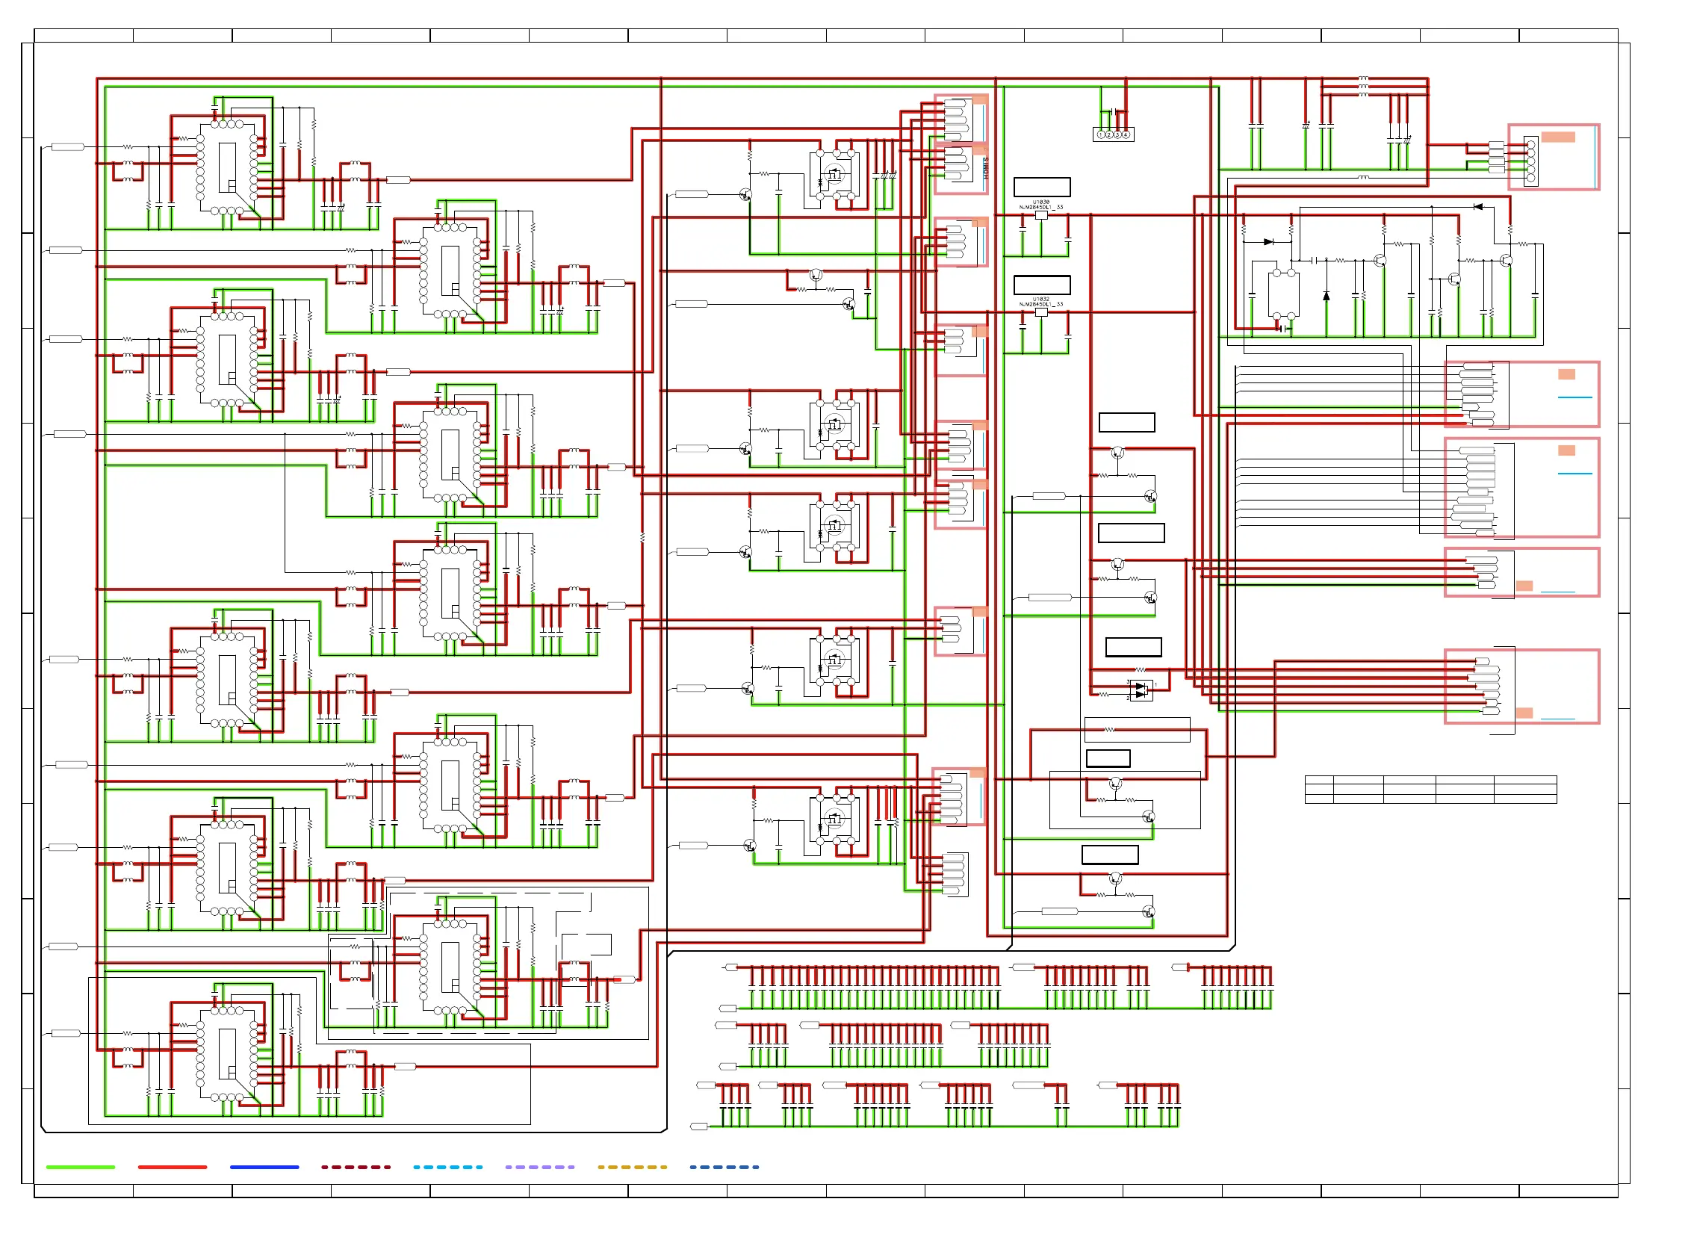Select pin 4 of the four-pin connector
The height and width of the screenshot is (1258, 1694).
click(x=1126, y=134)
